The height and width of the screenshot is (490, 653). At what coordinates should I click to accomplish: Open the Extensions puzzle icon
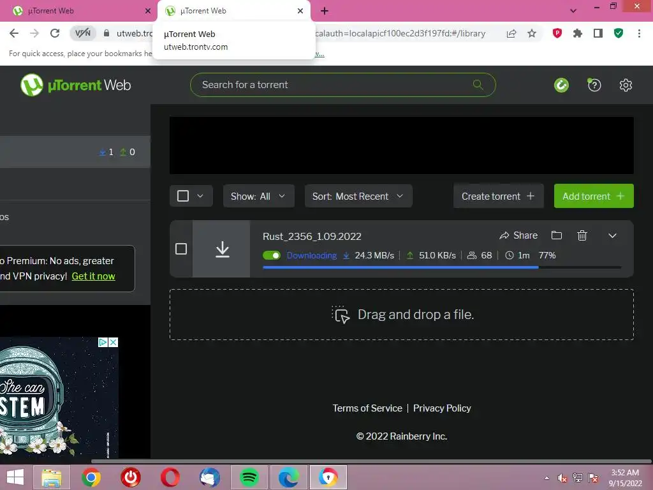(x=578, y=33)
